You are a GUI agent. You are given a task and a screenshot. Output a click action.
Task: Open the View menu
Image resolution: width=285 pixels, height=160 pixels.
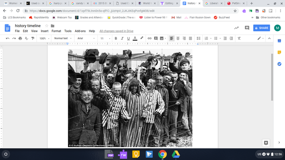click(34, 31)
